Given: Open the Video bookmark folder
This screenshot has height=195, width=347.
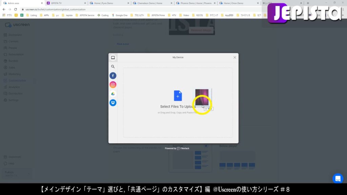Looking at the screenshot, I should coord(184,15).
